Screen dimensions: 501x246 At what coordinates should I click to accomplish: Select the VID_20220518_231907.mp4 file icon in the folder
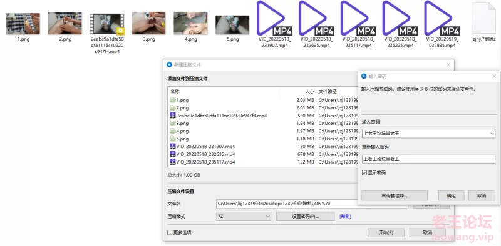tap(274, 18)
